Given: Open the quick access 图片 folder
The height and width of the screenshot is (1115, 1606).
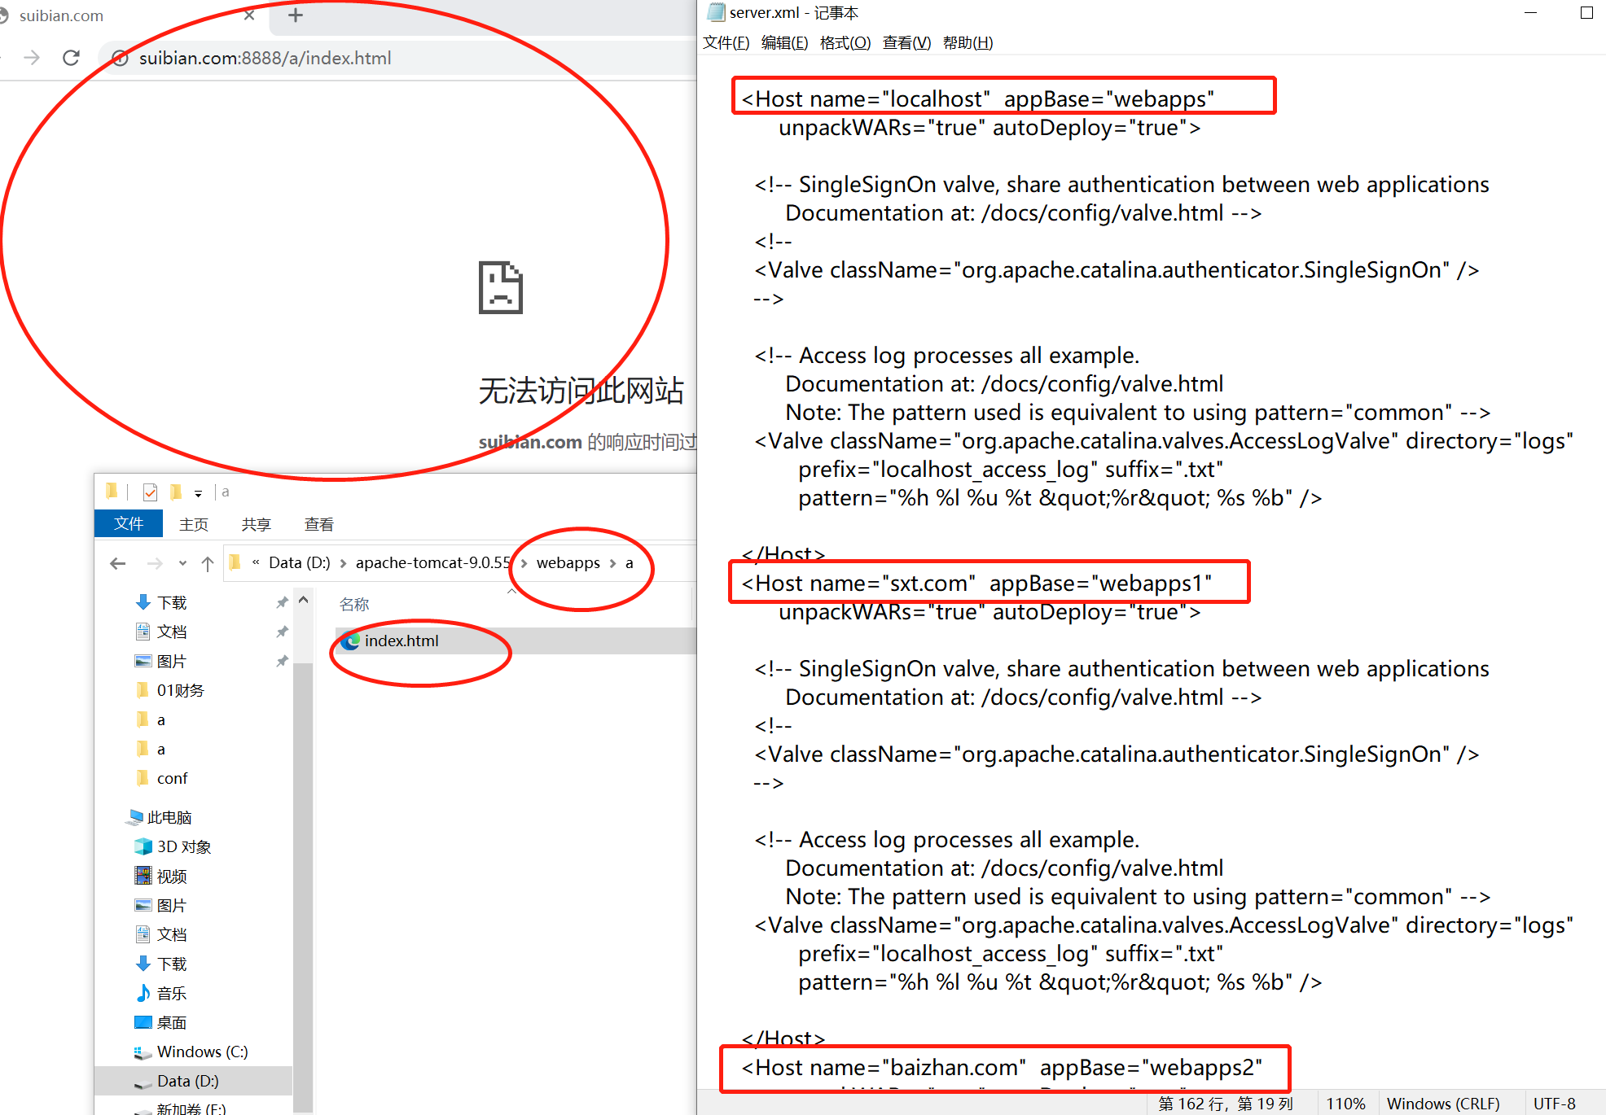Looking at the screenshot, I should tap(172, 661).
